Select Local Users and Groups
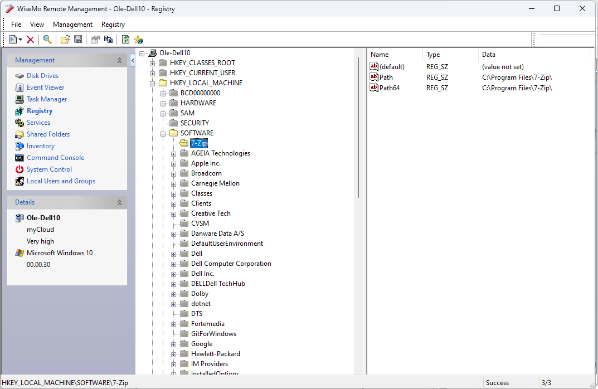Image resolution: width=598 pixels, height=389 pixels. pyautogui.click(x=60, y=181)
